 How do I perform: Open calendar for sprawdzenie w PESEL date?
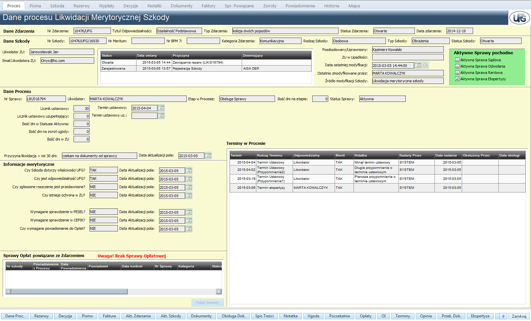189,212
